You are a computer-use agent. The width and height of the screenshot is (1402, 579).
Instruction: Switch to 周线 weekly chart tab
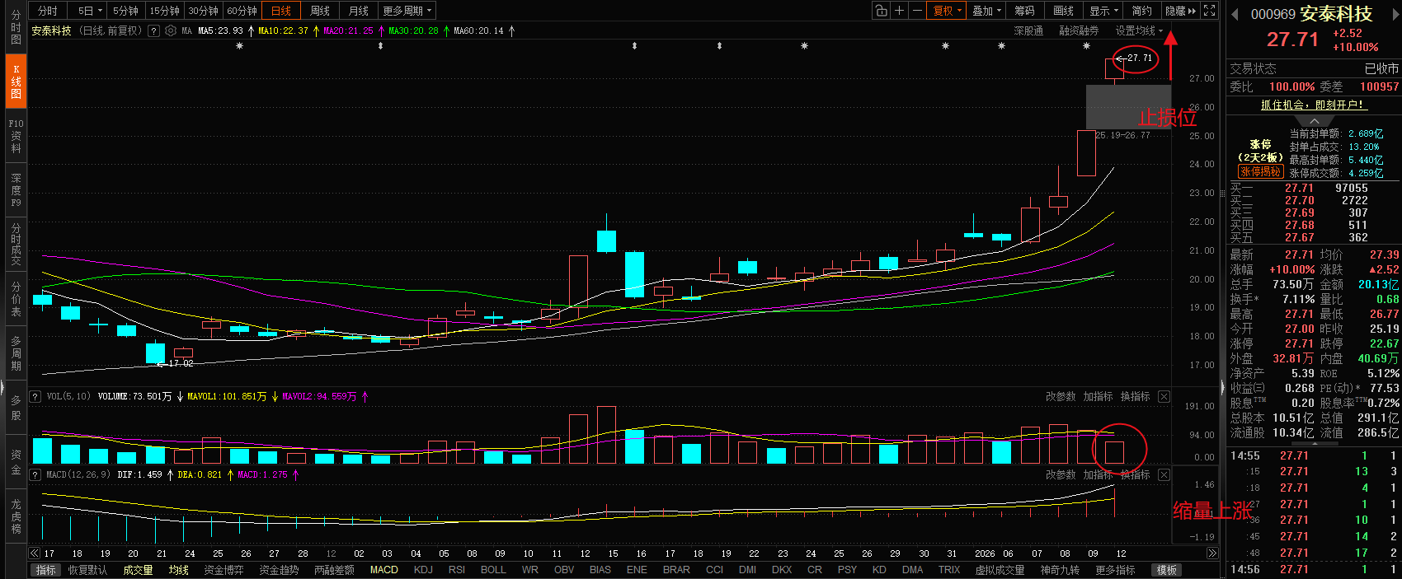pyautogui.click(x=320, y=11)
